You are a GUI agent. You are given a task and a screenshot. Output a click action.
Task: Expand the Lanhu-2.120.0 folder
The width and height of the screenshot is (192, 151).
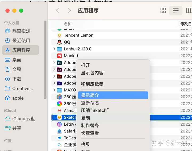54,49
